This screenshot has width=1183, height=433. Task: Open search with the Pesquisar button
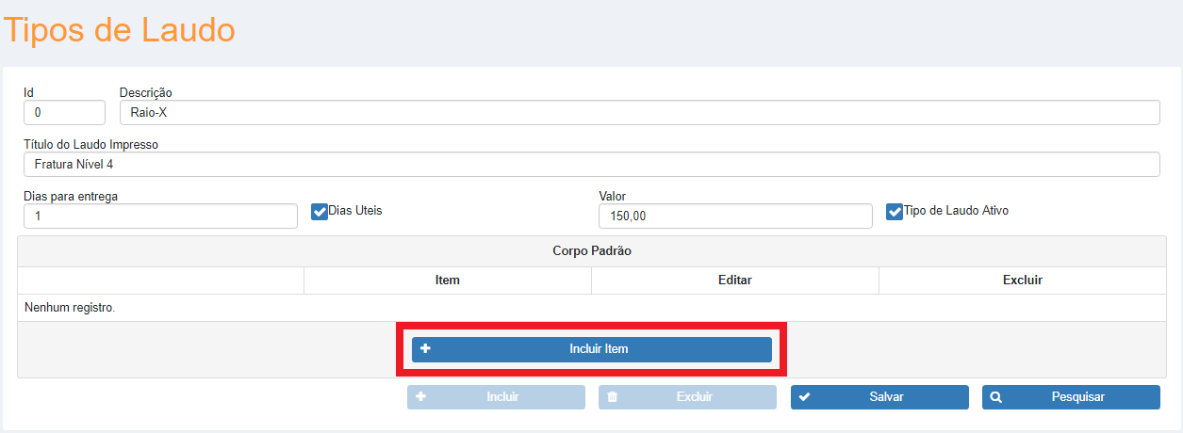point(1071,397)
